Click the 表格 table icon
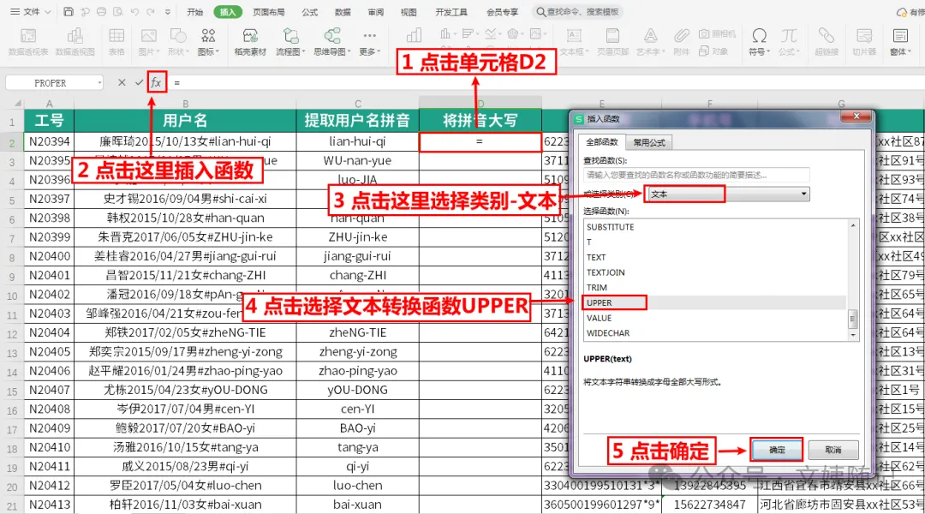 tap(116, 41)
